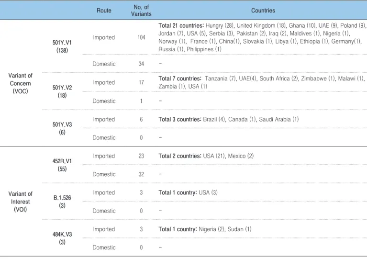The height and width of the screenshot is (259, 367).
Task: Click the 'B.1.526 (3)' variant cell
Action: click(62, 202)
